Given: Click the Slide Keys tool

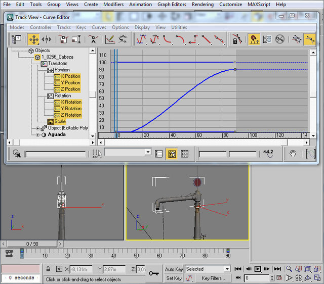Looking at the screenshot, I should click(x=47, y=39).
